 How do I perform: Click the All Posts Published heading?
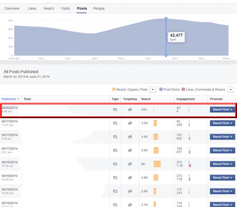click(x=21, y=72)
